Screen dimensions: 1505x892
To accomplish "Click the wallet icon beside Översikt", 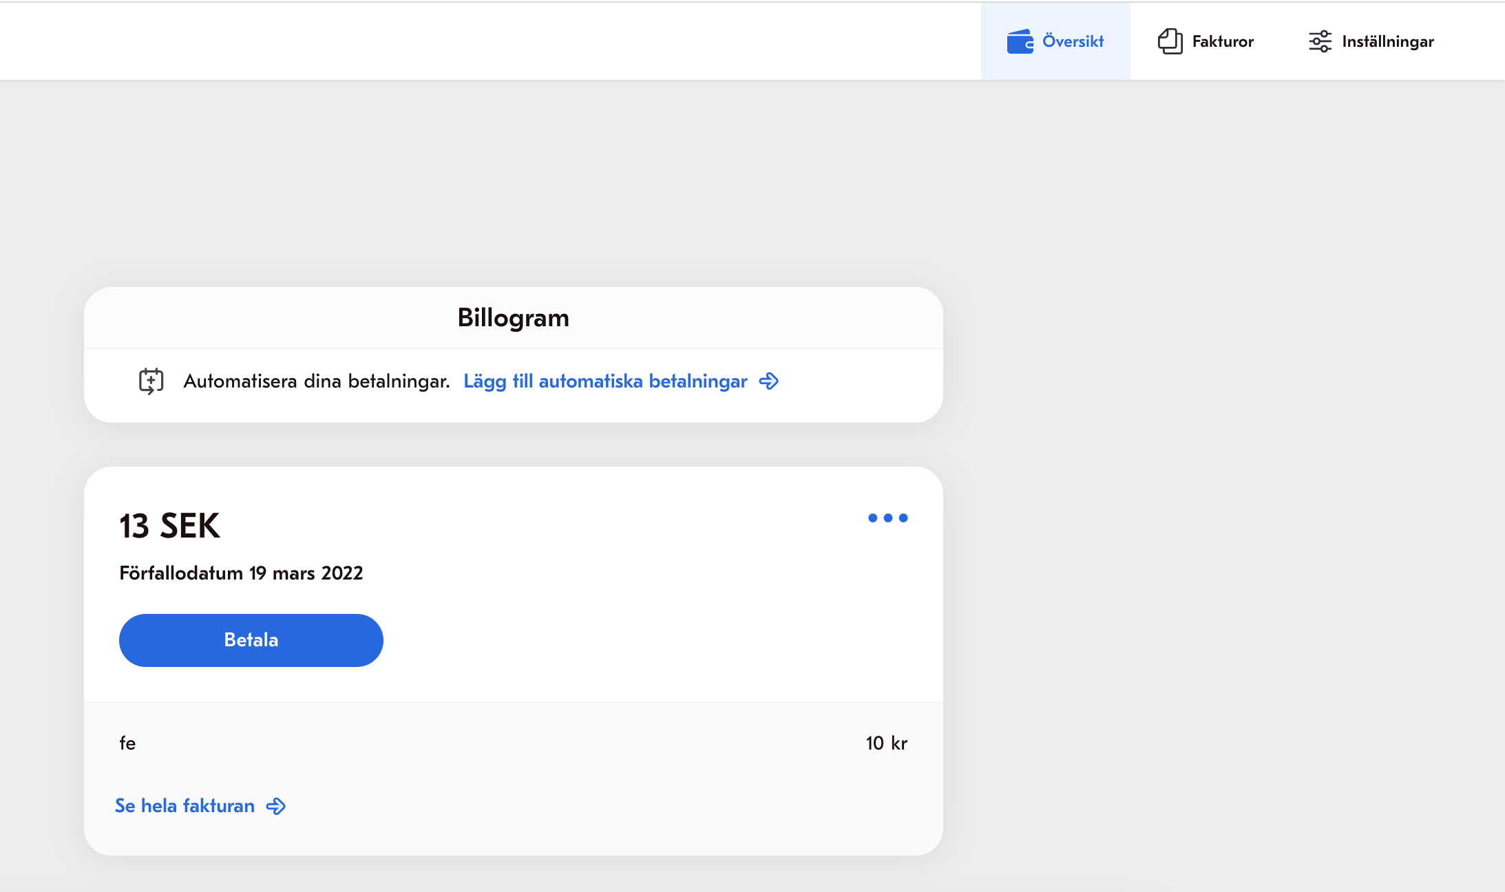I will tap(1020, 41).
